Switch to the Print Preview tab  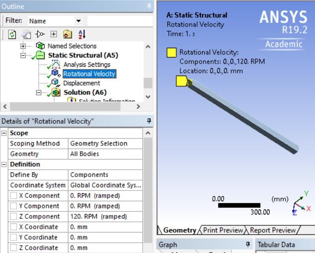tap(223, 230)
